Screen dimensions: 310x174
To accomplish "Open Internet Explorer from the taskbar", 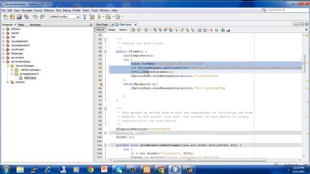I will pyautogui.click(x=48, y=170).
